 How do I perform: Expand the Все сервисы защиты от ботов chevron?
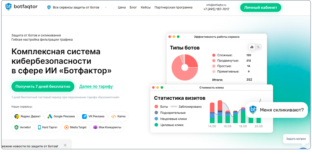(106, 8)
